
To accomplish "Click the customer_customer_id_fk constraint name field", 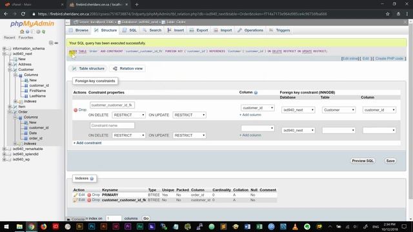I will [x=112, y=105].
